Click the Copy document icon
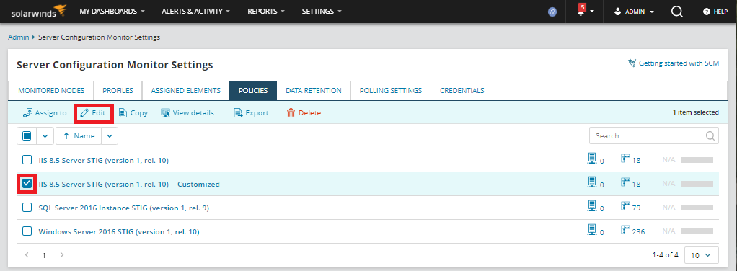 [123, 112]
